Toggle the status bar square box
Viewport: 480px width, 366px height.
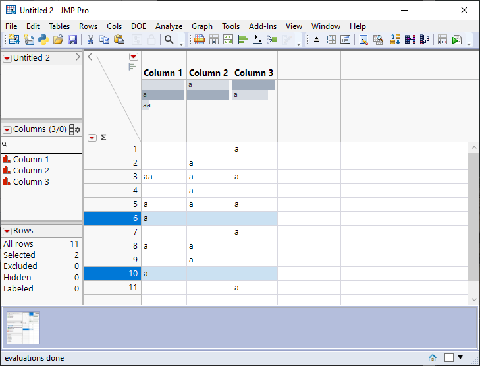449,357
